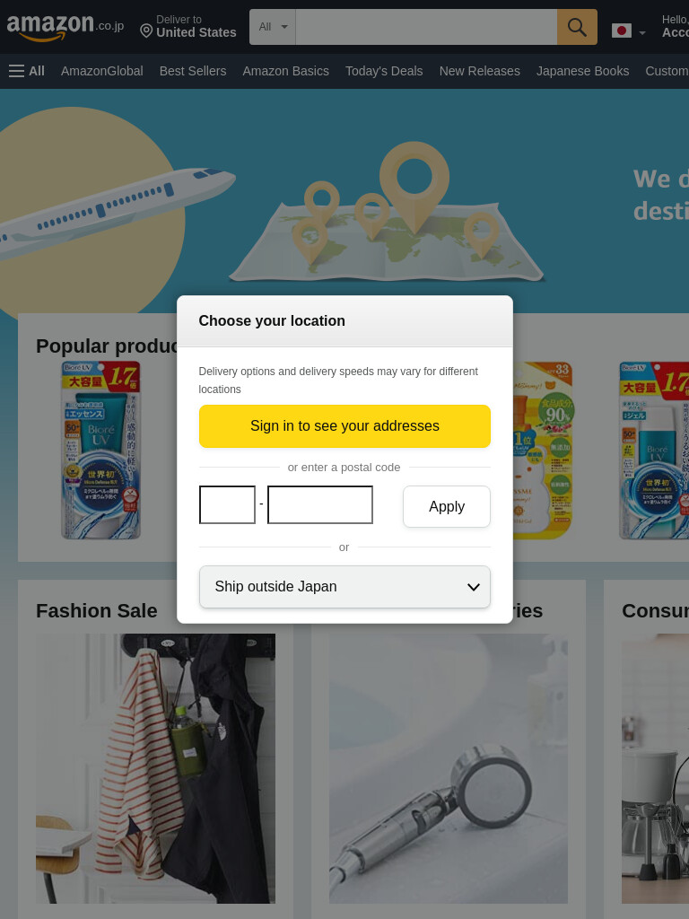689x919 pixels.
Task: Click the location pin Deliver to icon
Action: [146, 31]
